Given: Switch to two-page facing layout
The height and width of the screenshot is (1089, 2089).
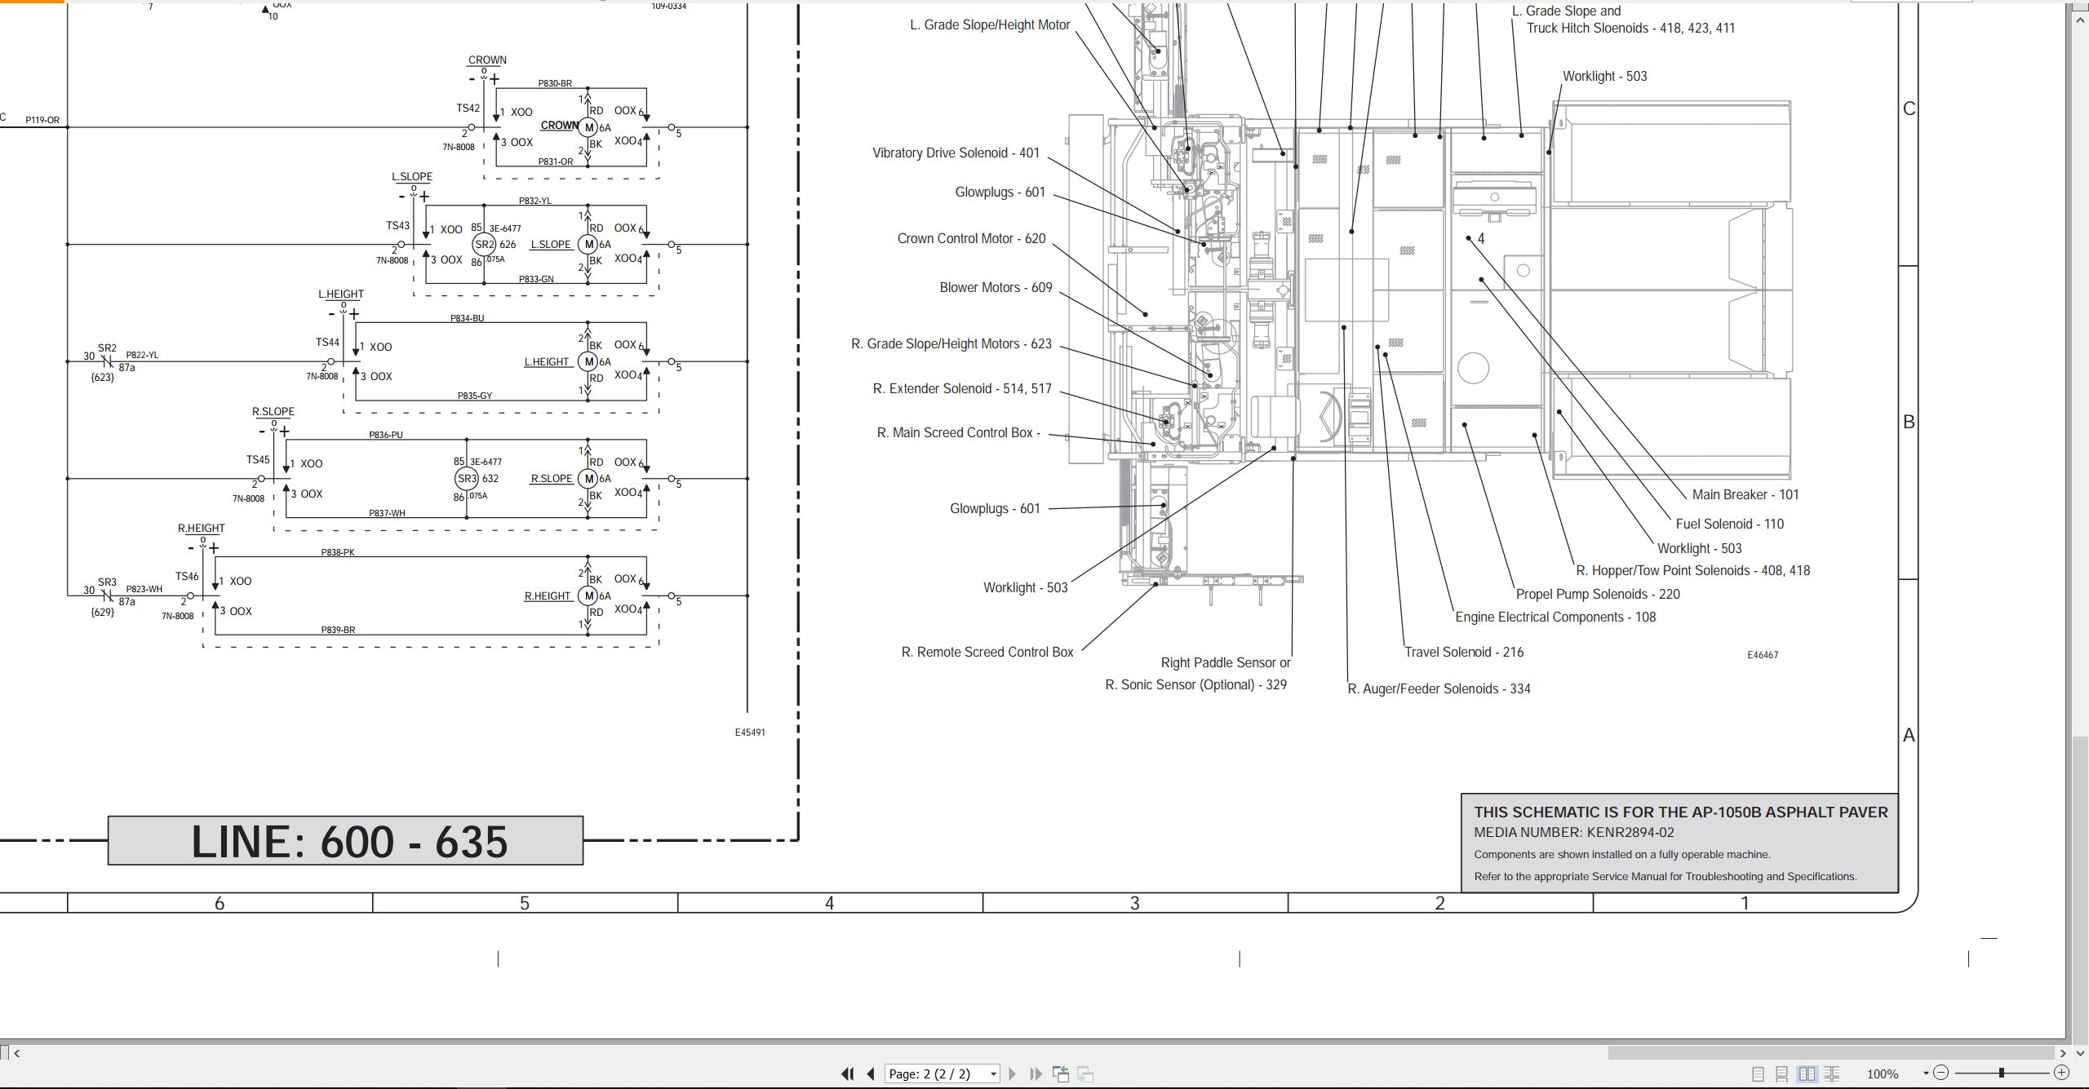Looking at the screenshot, I should tap(1807, 1074).
